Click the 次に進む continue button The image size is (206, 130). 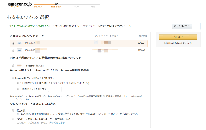pos(178,37)
